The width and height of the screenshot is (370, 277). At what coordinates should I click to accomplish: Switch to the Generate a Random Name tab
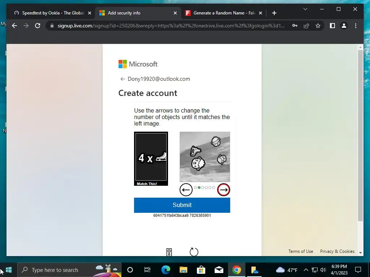[223, 13]
